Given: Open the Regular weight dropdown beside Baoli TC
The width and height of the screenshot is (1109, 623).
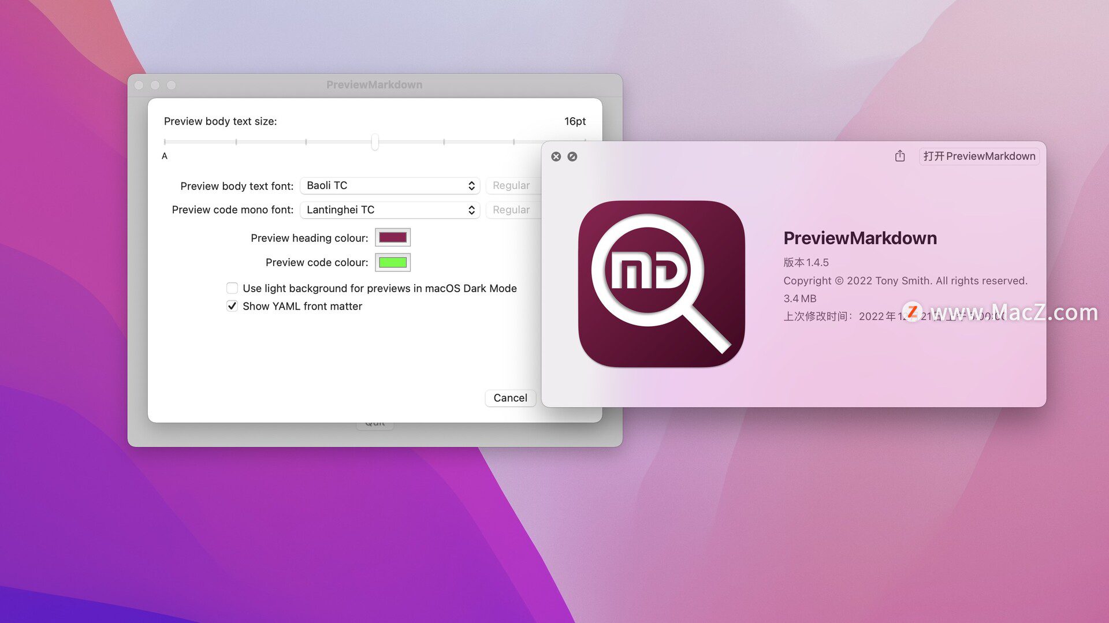Looking at the screenshot, I should [512, 185].
